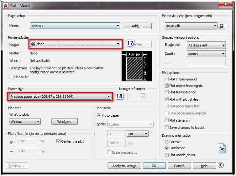Enable Plot upside-down checkbox
This screenshot has width=236, height=176.
[x=166, y=155]
